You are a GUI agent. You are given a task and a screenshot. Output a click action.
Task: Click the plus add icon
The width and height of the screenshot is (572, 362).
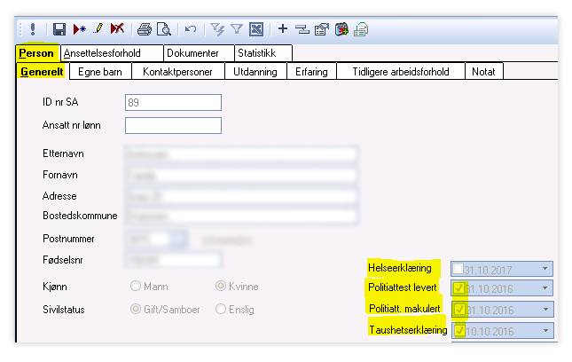pyautogui.click(x=282, y=28)
